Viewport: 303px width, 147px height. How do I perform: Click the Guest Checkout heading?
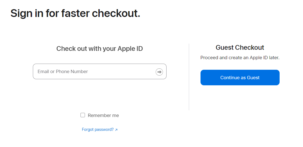coord(240,48)
